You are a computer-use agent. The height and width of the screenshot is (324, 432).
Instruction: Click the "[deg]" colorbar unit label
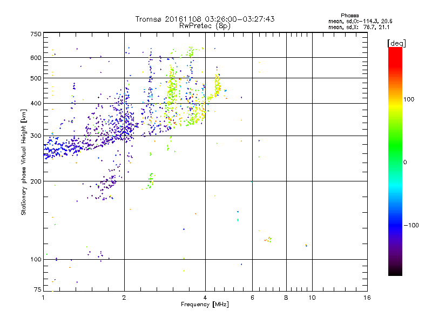tap(396, 43)
